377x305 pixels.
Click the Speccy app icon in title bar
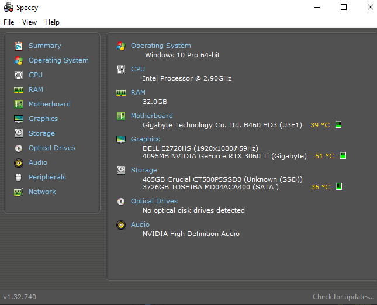[x=9, y=7]
